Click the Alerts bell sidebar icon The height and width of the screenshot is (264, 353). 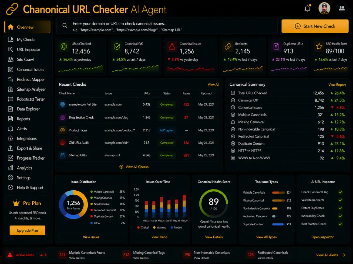pos(11,128)
